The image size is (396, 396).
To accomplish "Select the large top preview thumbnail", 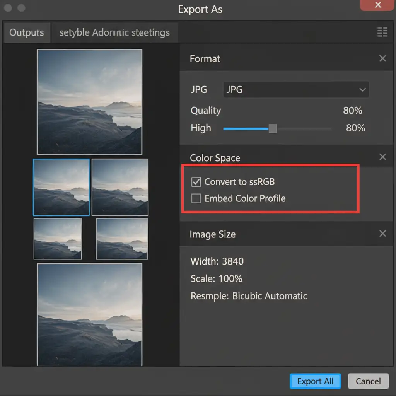I will [x=89, y=102].
